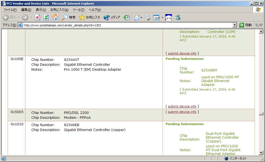Screen dimensions: 265x162
Task: Open the Search (検索) toolbar button
Action: pos(69,17)
